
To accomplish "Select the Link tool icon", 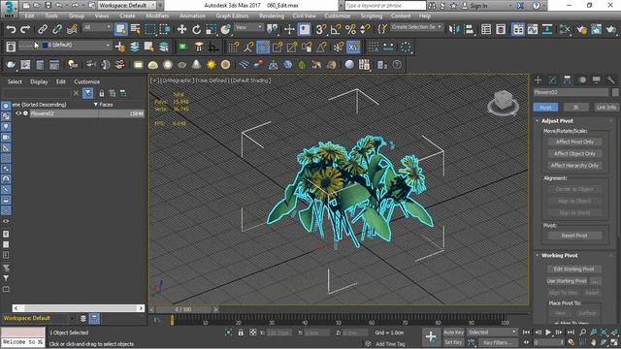I will [43, 29].
